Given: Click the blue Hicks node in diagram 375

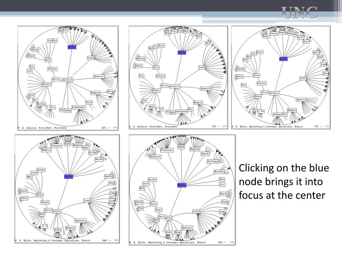Looking at the screenshot, I should [x=283, y=59].
